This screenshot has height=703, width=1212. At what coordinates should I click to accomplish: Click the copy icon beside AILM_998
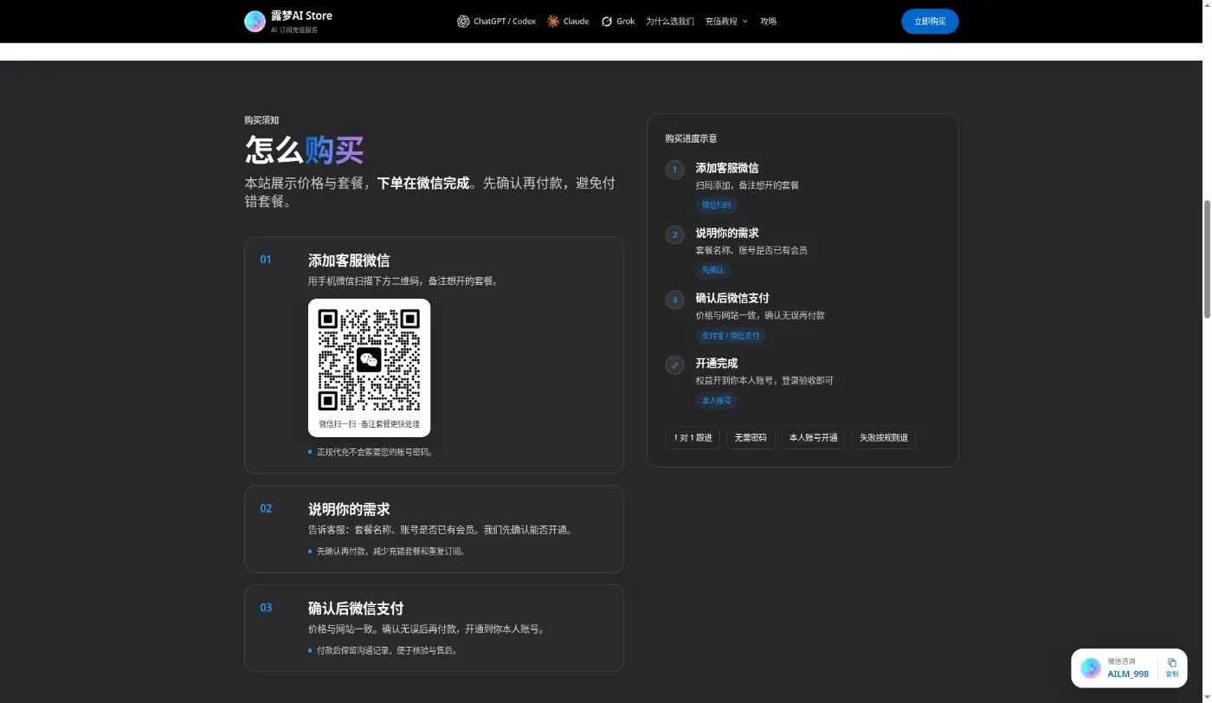click(x=1172, y=662)
